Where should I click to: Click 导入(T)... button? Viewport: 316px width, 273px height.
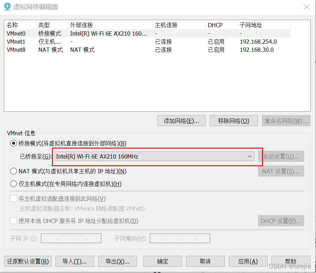tap(75, 261)
